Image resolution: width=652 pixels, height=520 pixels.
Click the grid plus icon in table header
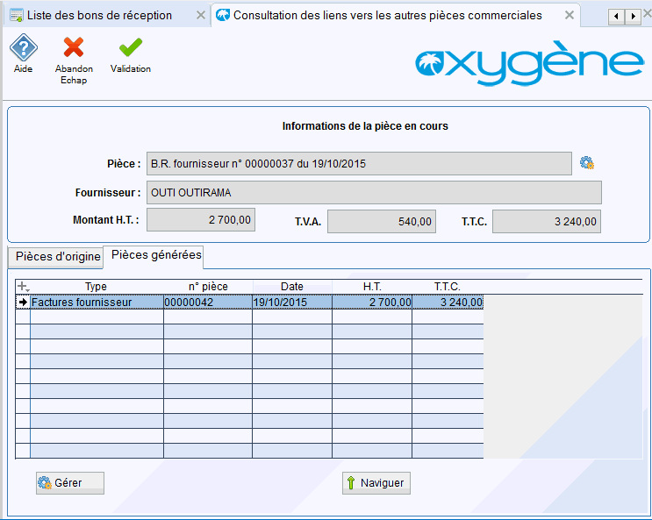(23, 287)
